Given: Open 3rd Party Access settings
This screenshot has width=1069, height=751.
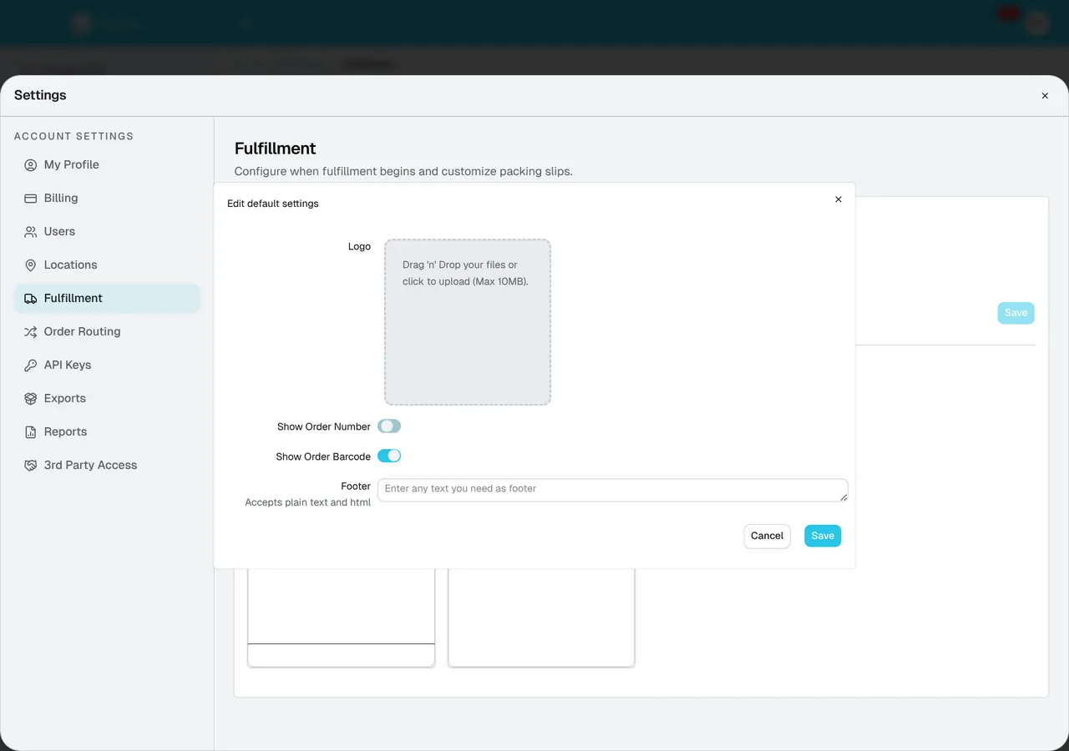Looking at the screenshot, I should tap(107, 465).
